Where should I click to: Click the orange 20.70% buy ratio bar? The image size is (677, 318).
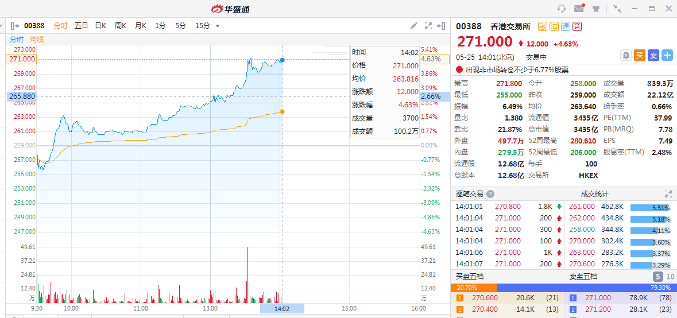click(474, 288)
